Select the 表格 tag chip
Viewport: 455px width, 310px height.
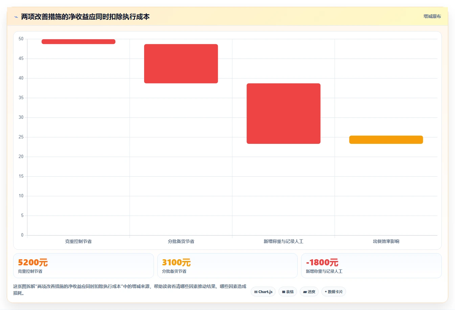[x=288, y=292]
